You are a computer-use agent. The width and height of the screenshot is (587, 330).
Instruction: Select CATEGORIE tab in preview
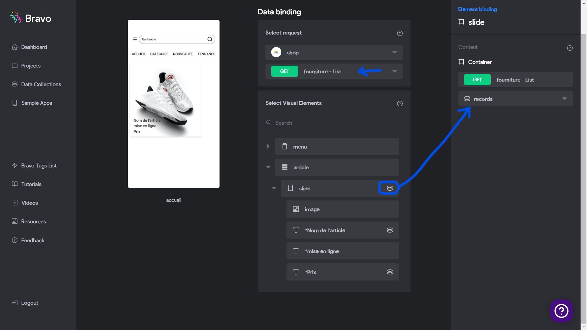pos(159,54)
